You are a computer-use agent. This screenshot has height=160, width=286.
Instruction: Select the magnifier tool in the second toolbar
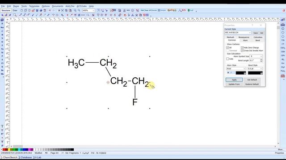(x=15, y=15)
